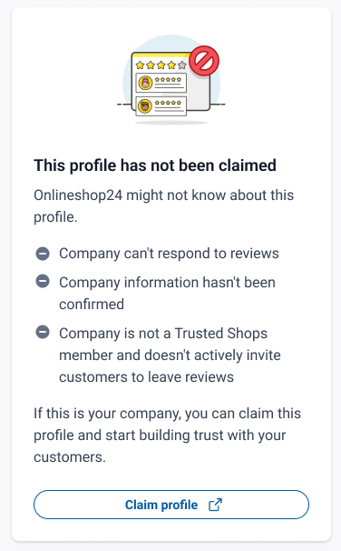Click the large star rating row in illustration

(x=161, y=65)
